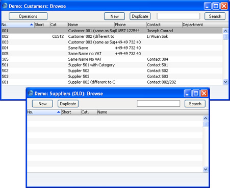Sort Customers list by Contact column
The image size is (230, 188).
(x=164, y=25)
